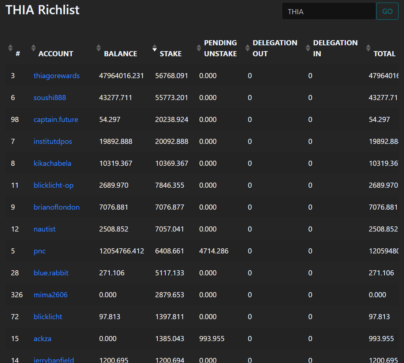Sort table by rank number column
The height and width of the screenshot is (363, 404).
tap(10, 48)
